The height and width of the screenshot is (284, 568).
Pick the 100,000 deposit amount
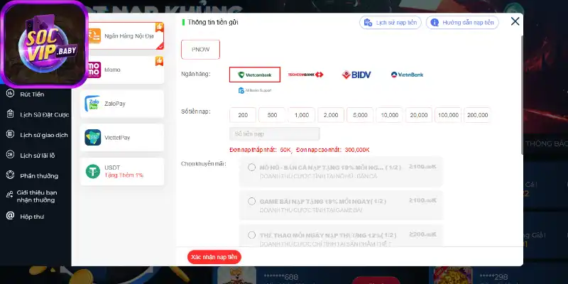448,115
